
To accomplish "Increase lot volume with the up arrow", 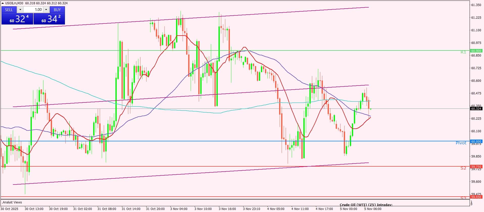I will [x=46, y=10].
